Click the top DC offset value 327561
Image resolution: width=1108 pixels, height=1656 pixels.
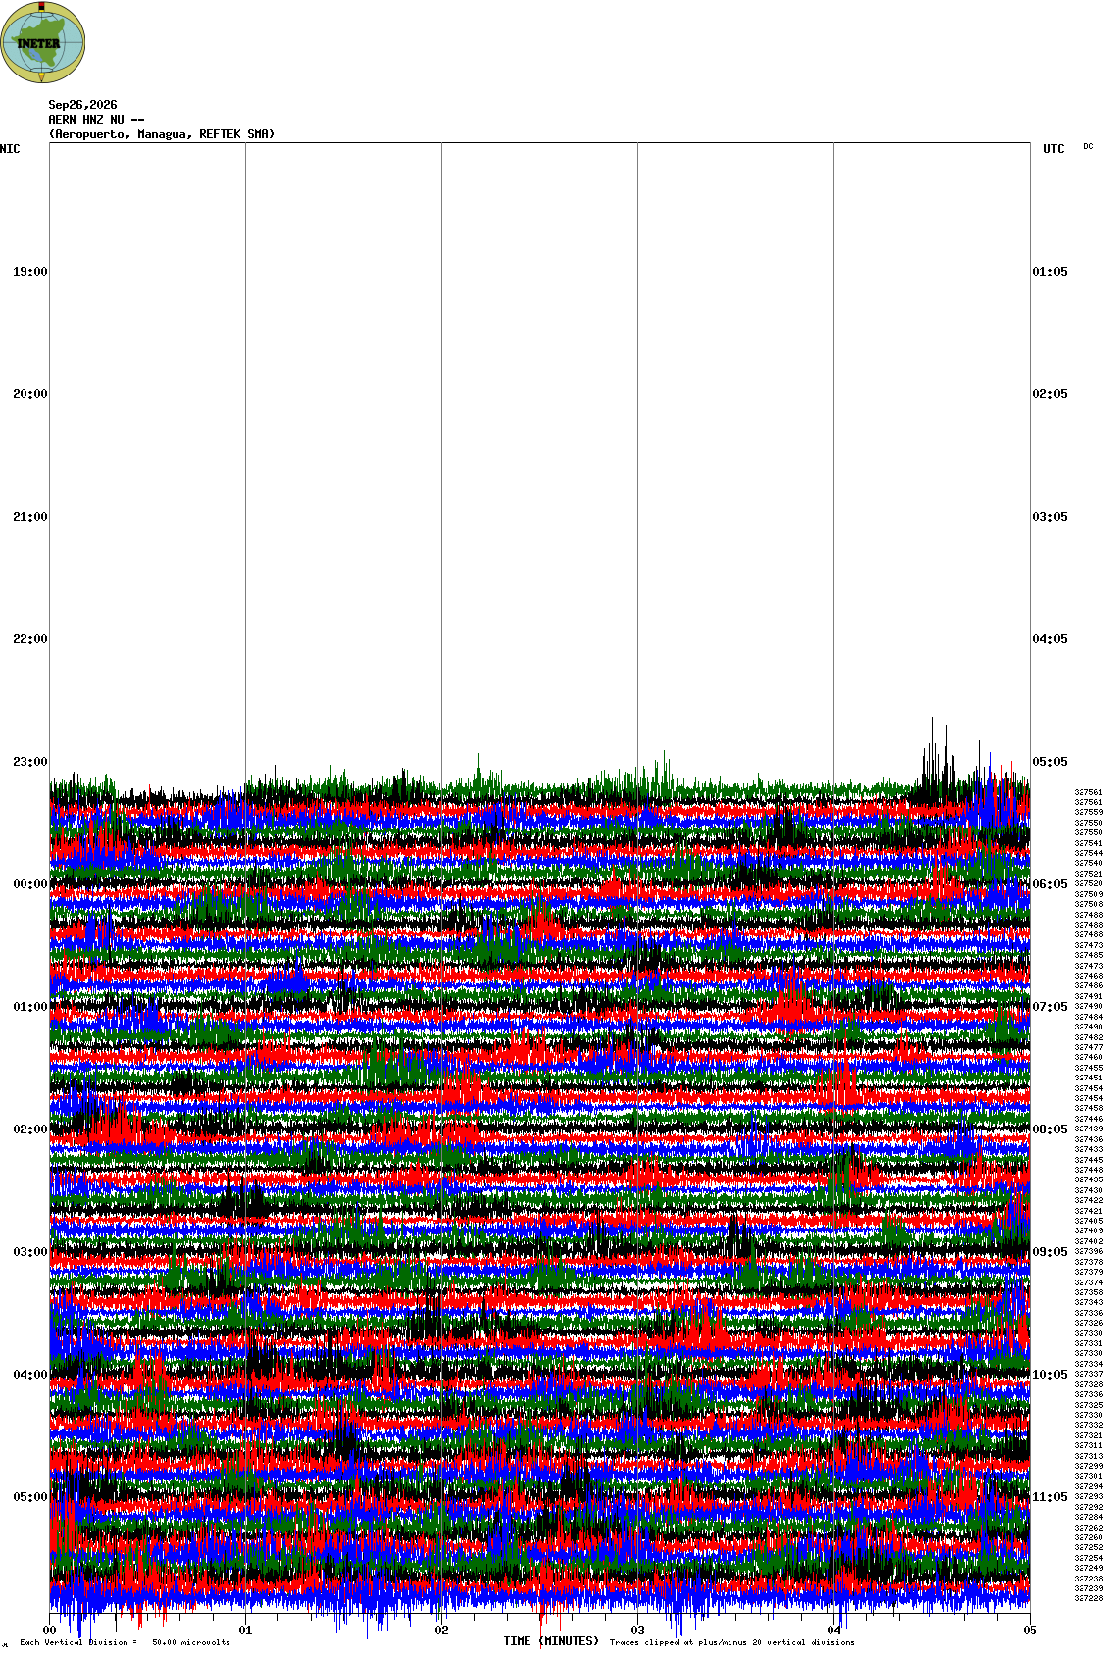[1088, 792]
